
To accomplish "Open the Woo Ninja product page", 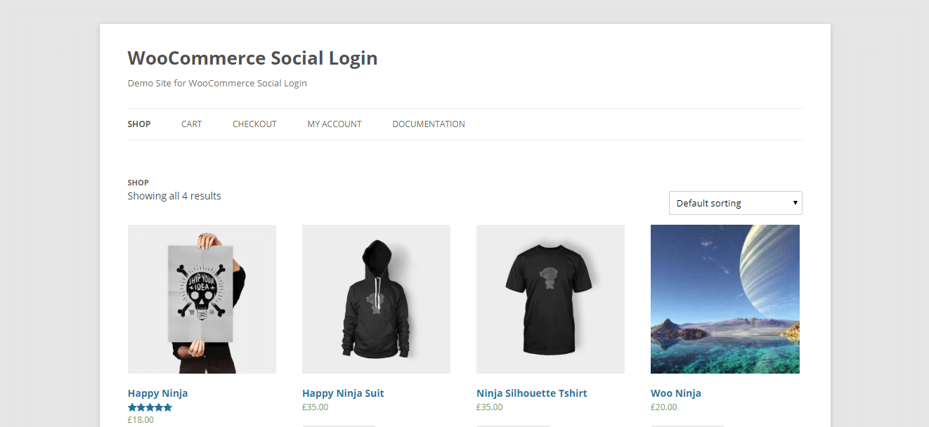I will coord(676,393).
